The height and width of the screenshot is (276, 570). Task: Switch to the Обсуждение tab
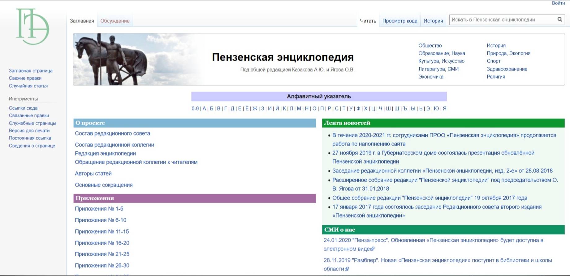pyautogui.click(x=115, y=21)
